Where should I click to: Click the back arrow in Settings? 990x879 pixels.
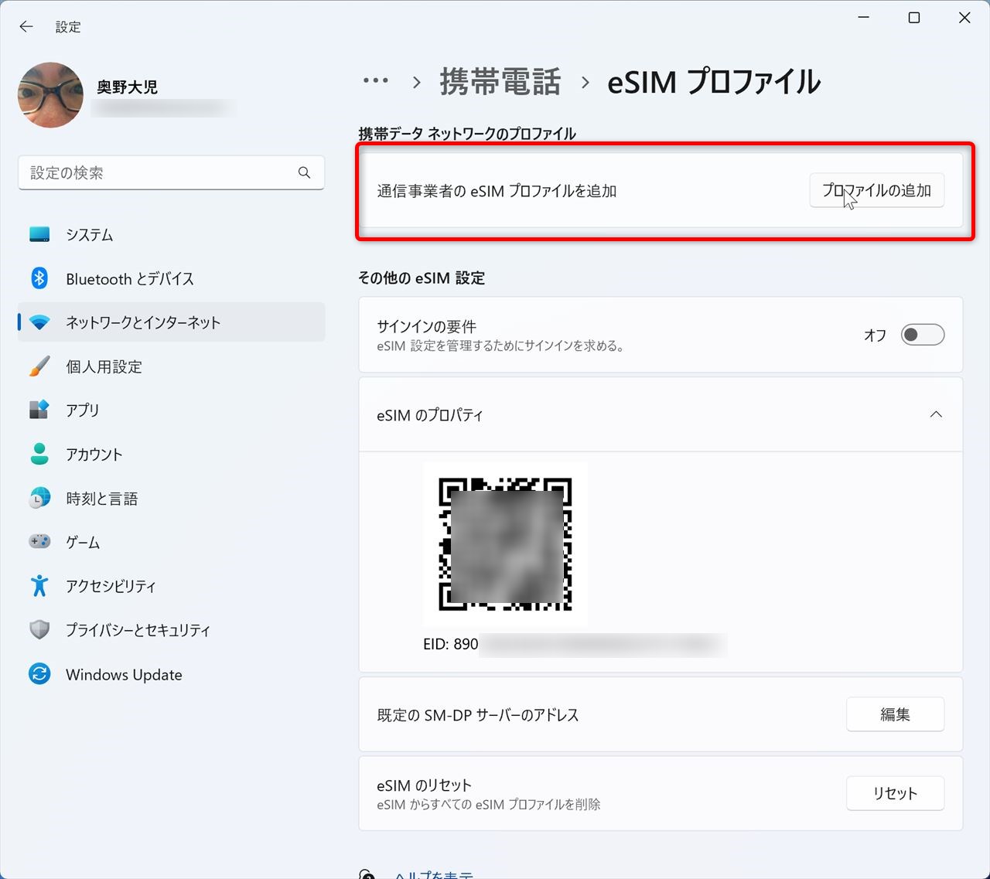tap(26, 26)
